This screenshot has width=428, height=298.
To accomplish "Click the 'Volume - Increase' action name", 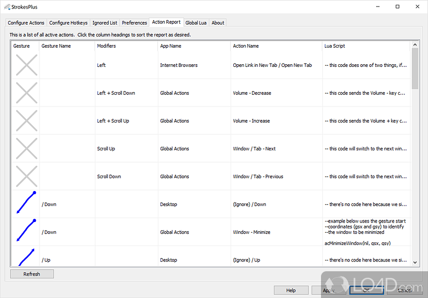I will 251,121.
